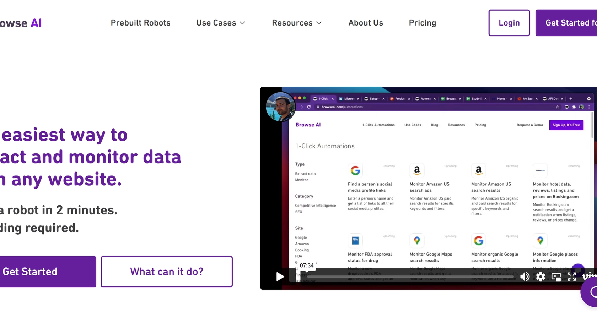Image resolution: width=597 pixels, height=311 pixels.
Task: Play the demo video
Action: click(280, 277)
